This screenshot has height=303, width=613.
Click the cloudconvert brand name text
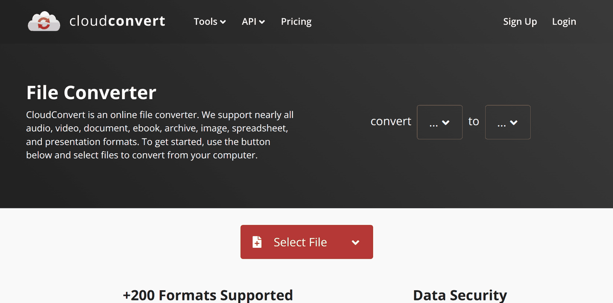click(x=117, y=21)
